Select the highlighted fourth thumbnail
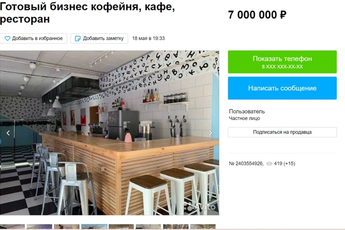 [94, 227]
